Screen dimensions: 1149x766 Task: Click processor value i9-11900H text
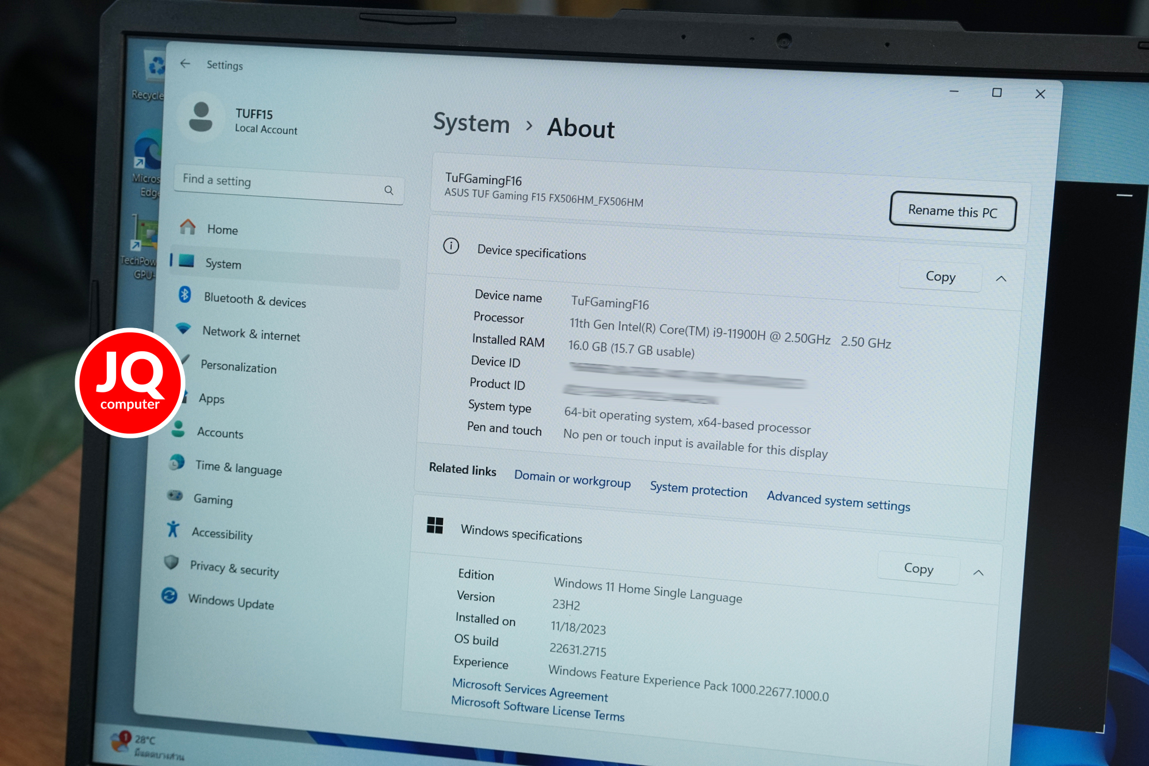tap(730, 334)
